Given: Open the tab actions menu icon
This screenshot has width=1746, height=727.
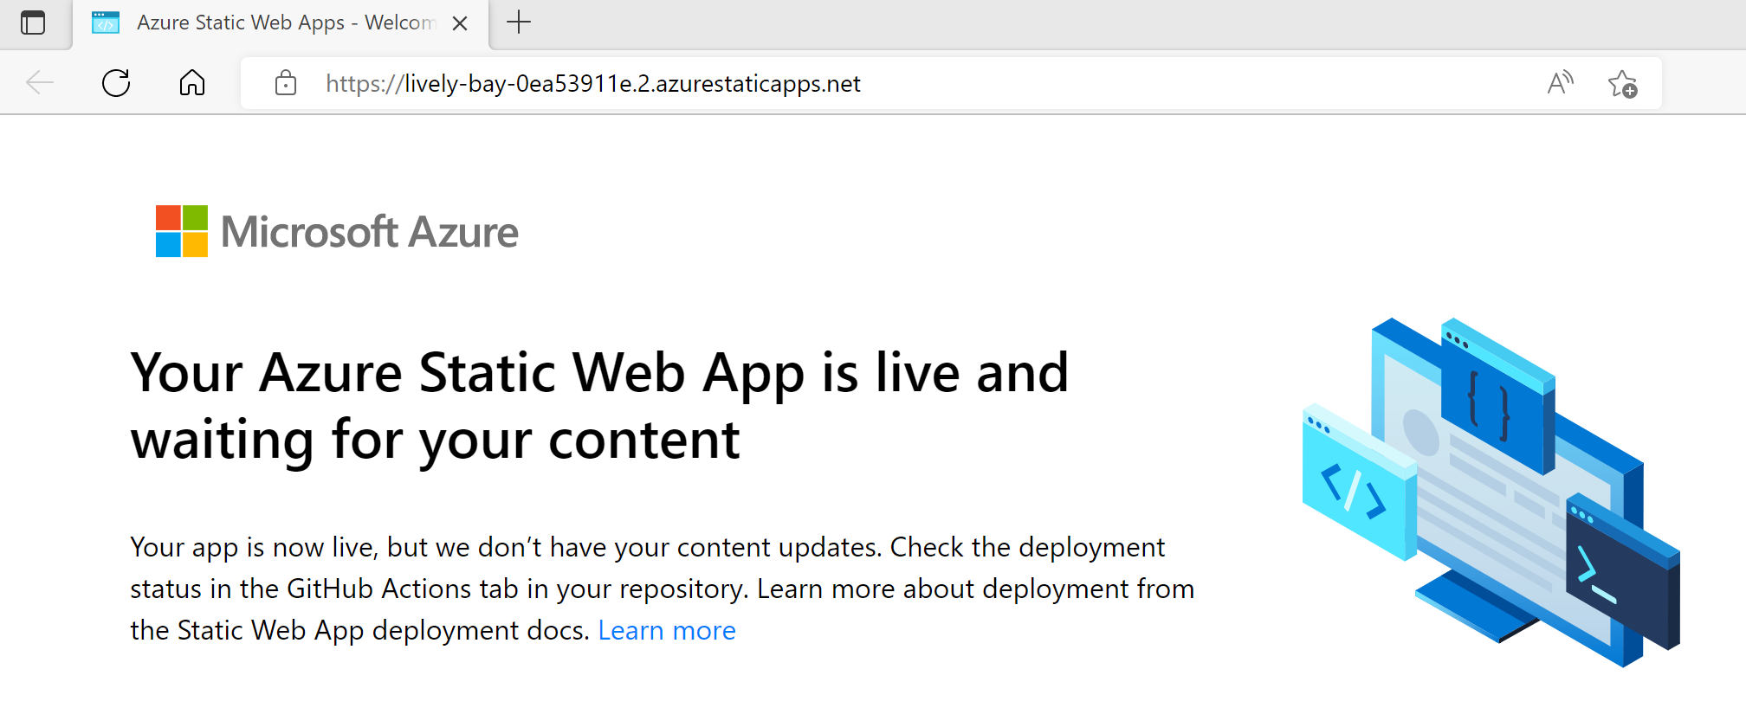Looking at the screenshot, I should tap(33, 23).
